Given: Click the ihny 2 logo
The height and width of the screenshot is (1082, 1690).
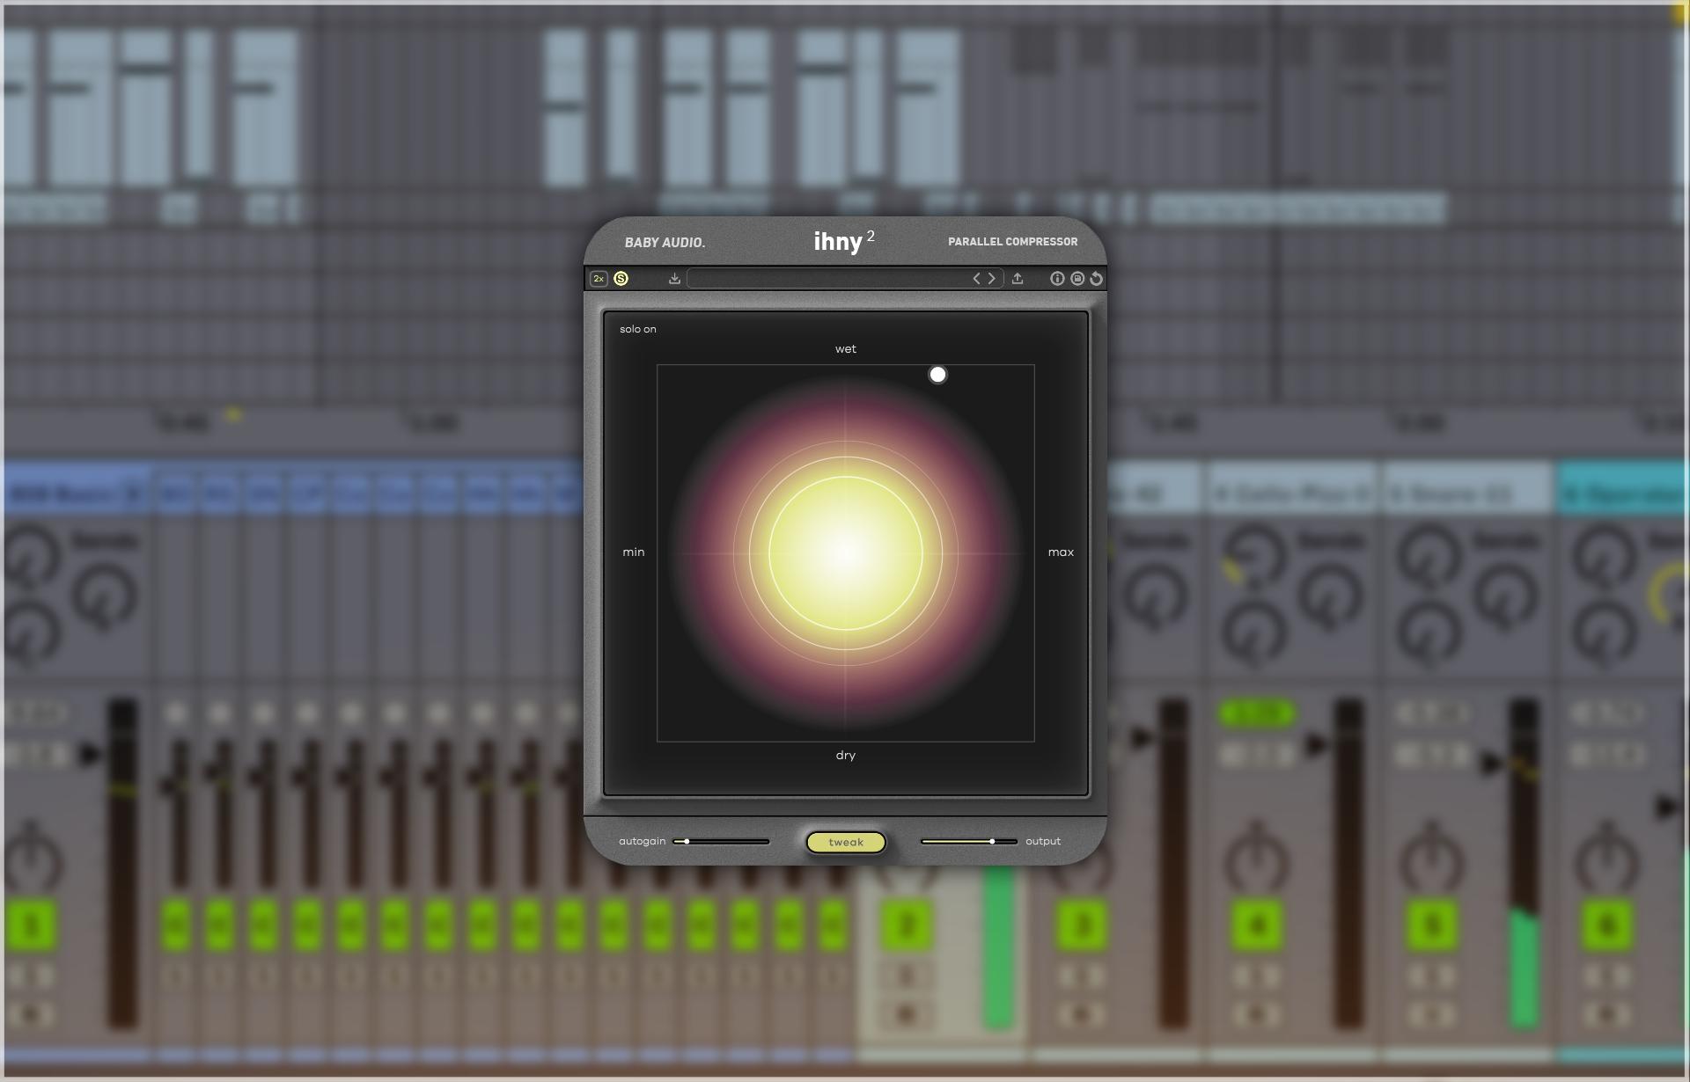Looking at the screenshot, I should [x=843, y=241].
